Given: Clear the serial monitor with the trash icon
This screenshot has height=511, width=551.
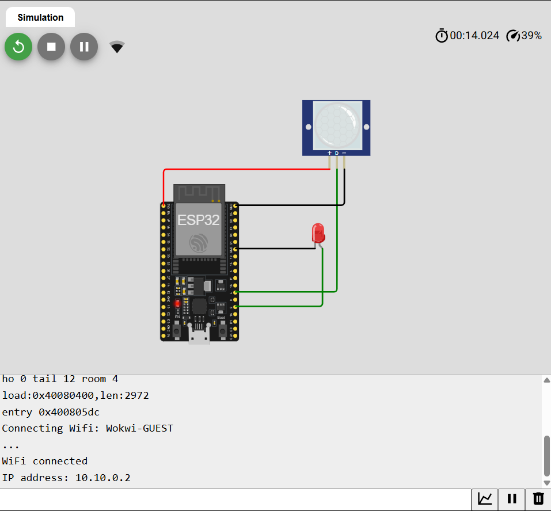Looking at the screenshot, I should coord(538,499).
